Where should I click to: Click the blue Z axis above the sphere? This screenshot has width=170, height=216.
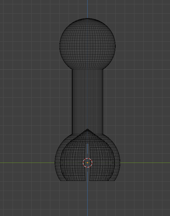click(x=87, y=8)
